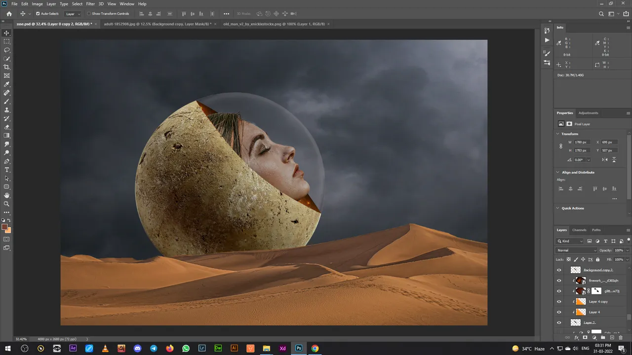Screen dimensions: 632x355
Task: Select the Lasso tool
Action: point(6,50)
